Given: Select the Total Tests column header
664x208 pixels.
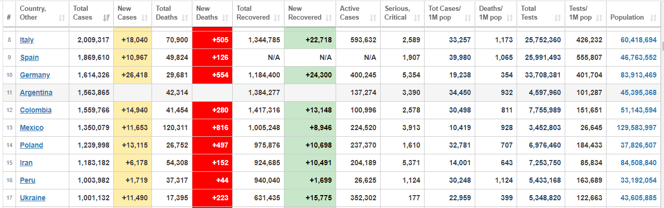Looking at the screenshot, I should 541,13.
